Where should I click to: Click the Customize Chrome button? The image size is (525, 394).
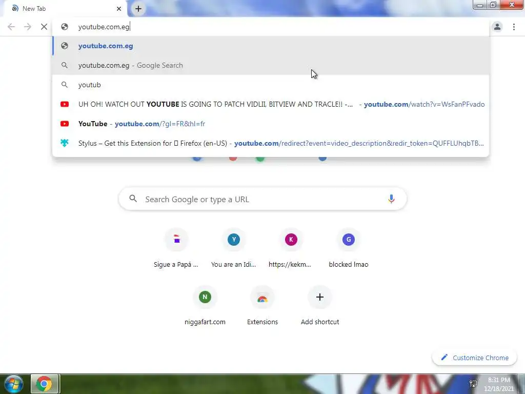point(475,358)
